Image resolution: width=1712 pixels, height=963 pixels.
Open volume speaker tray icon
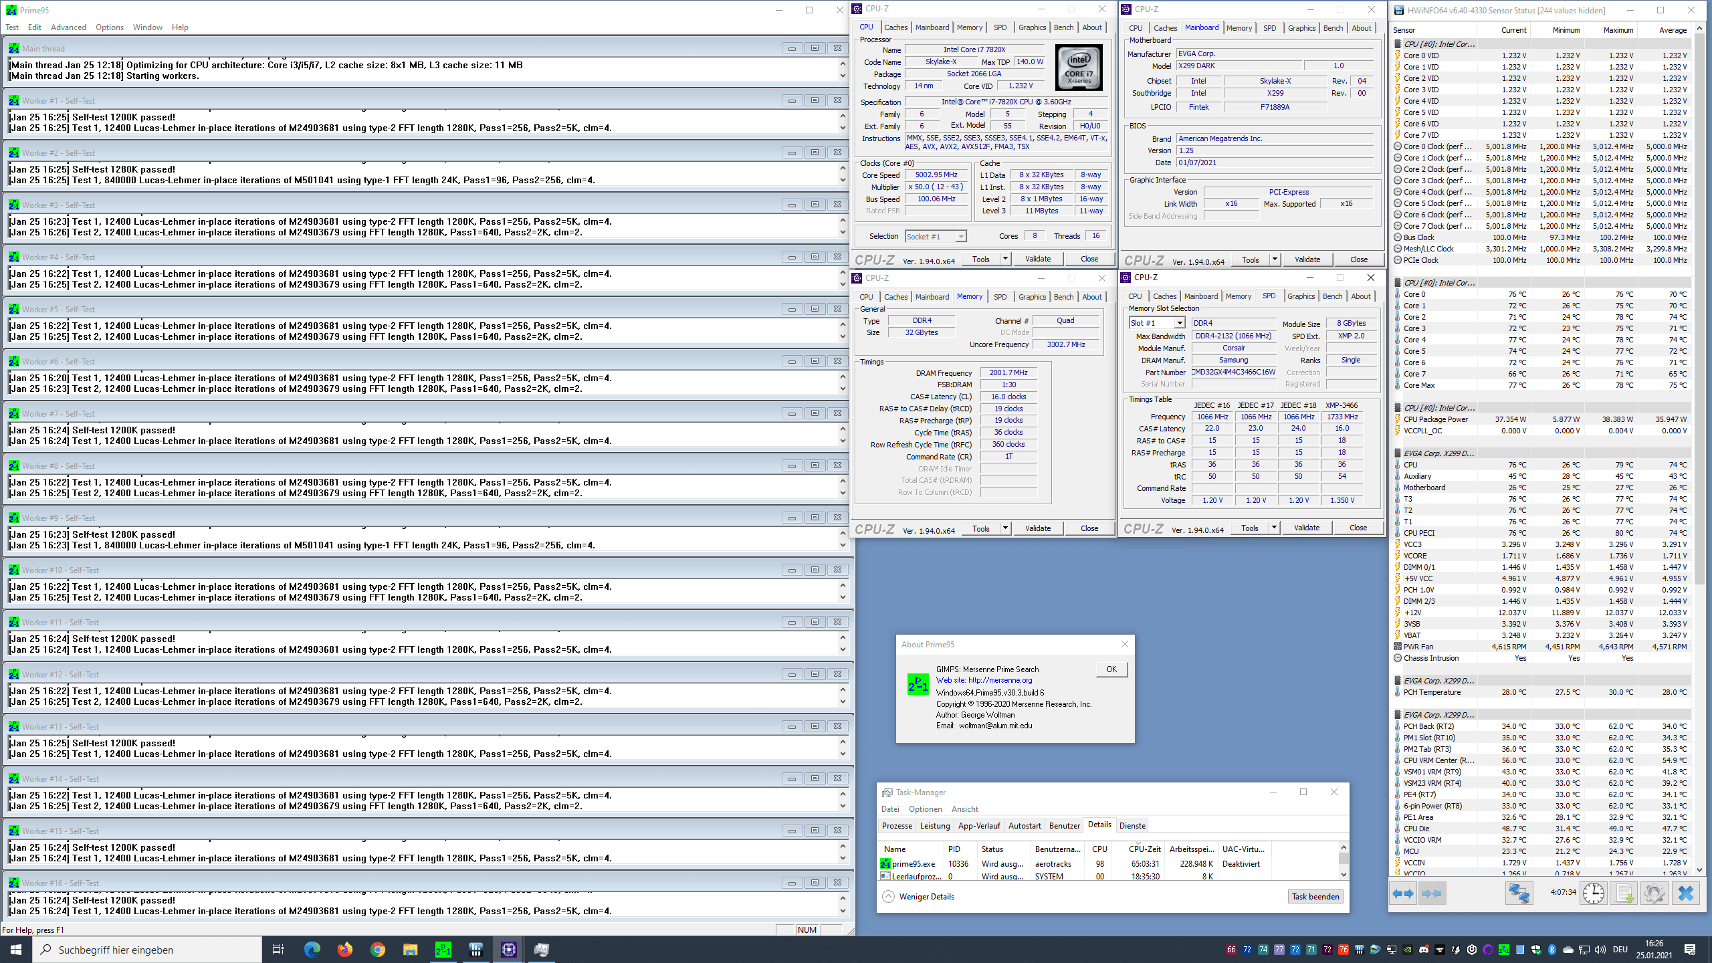point(1600,950)
